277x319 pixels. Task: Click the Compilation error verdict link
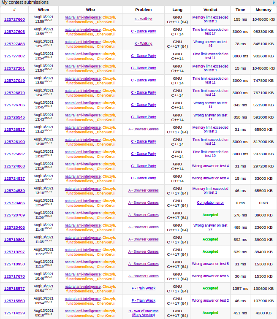[210, 203]
